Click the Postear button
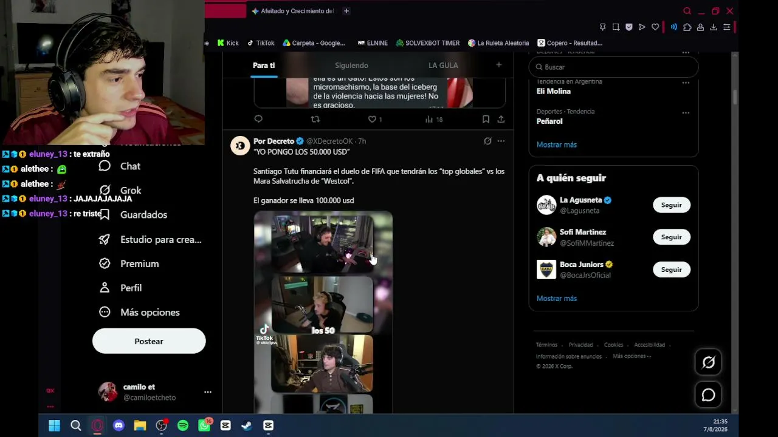Viewport: 778px width, 437px height. click(149, 341)
